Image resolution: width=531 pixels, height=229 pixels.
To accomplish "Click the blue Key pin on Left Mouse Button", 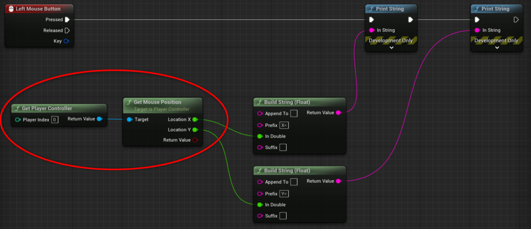I will click(66, 41).
